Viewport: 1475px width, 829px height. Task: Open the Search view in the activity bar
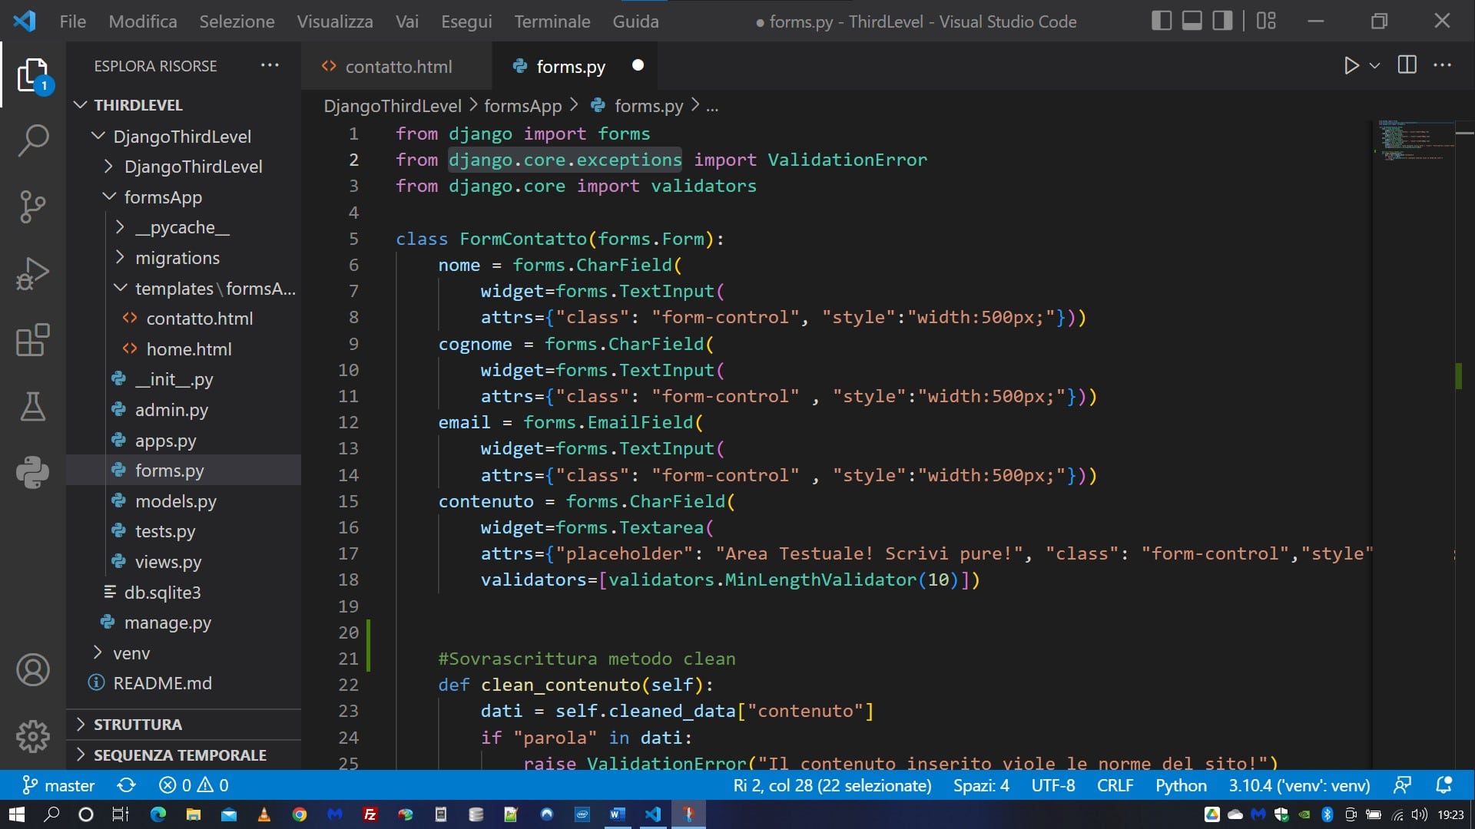click(x=33, y=140)
